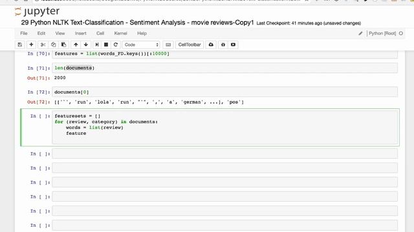Click the first empty cell below featuresets
This screenshot has width=414, height=232.
[224, 153]
